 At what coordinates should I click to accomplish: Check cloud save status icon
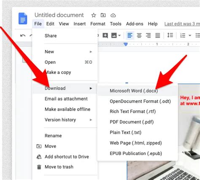click(113, 15)
